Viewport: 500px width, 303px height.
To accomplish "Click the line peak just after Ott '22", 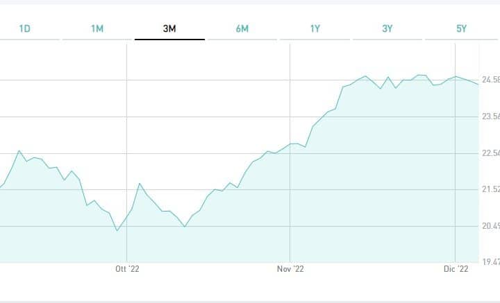I will point(140,184).
